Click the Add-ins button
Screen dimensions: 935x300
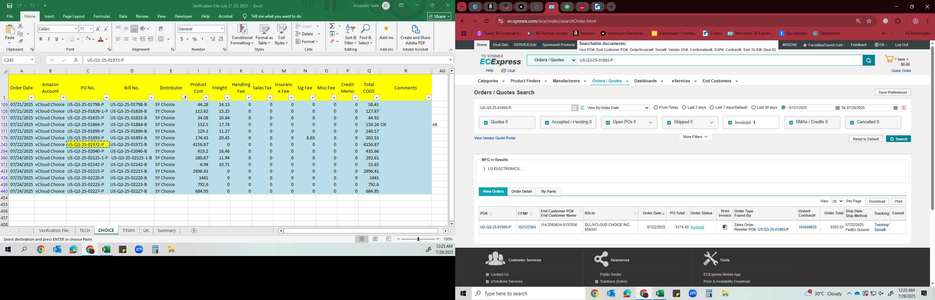(x=386, y=33)
